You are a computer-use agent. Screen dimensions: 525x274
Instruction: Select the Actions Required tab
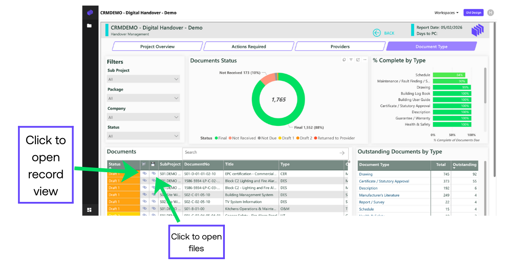pyautogui.click(x=248, y=46)
